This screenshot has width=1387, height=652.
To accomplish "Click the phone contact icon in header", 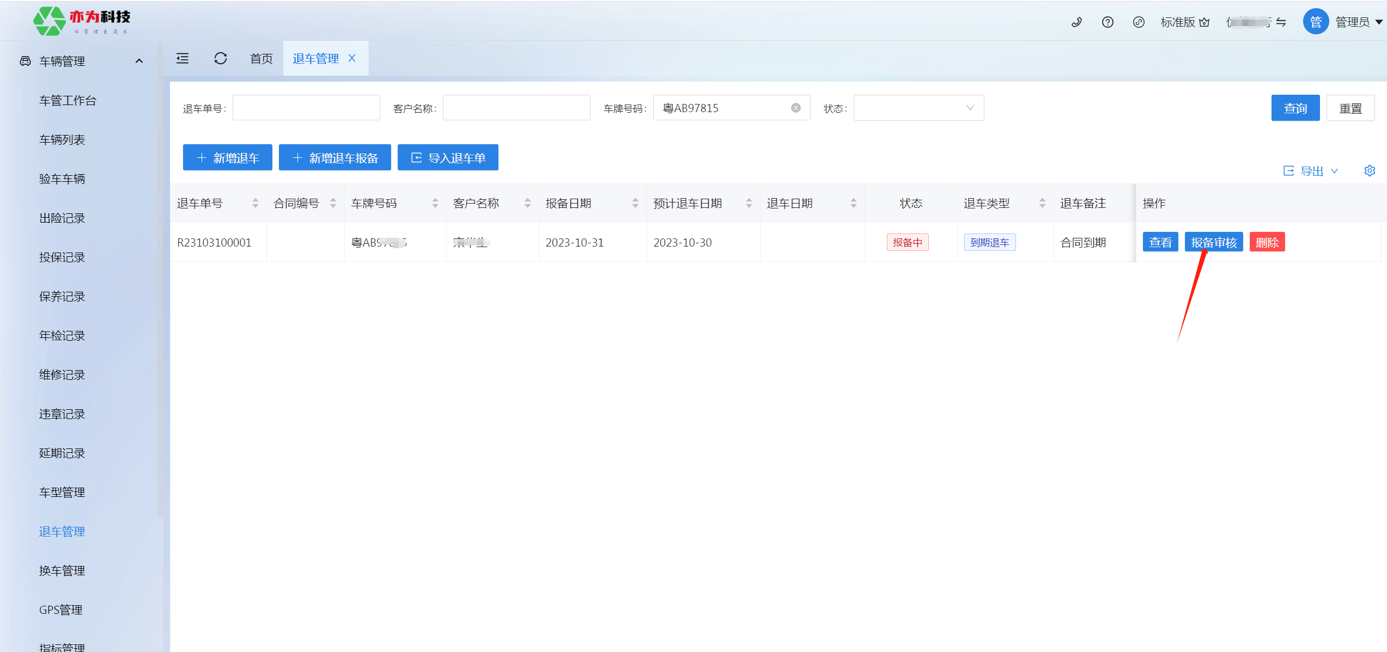I will click(1076, 22).
